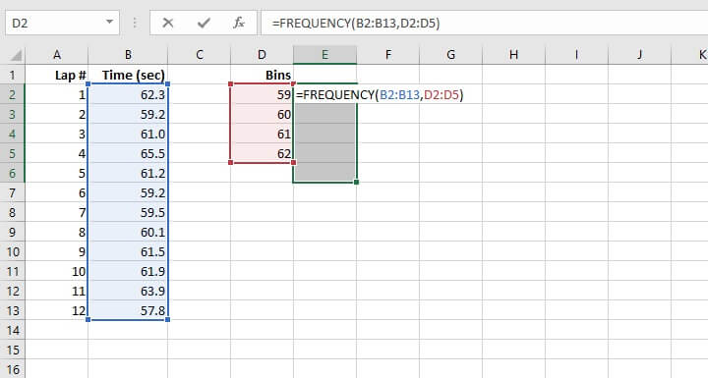This screenshot has height=378, width=708.
Task: Select column I header
Action: 576,55
